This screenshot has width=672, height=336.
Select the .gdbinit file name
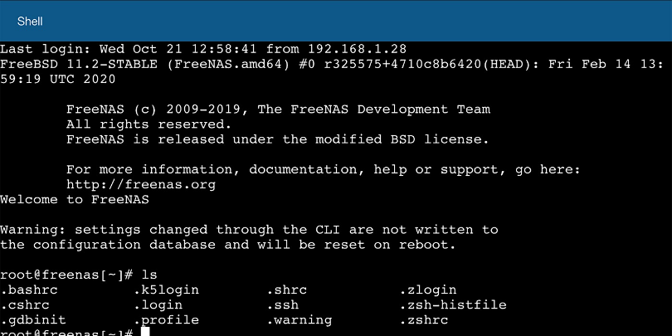[x=33, y=319]
